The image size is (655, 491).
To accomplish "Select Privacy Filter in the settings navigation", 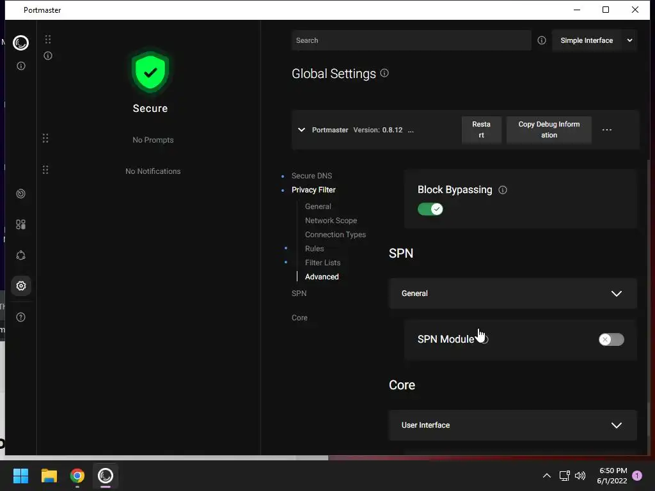I will coord(313,190).
